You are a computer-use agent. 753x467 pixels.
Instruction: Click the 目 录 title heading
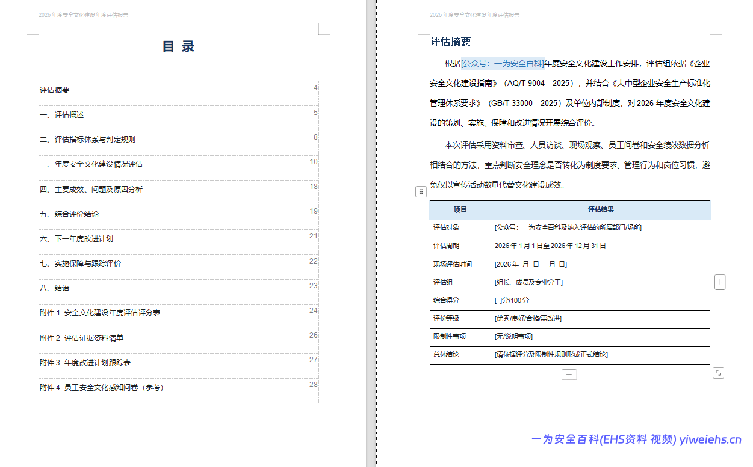point(179,47)
